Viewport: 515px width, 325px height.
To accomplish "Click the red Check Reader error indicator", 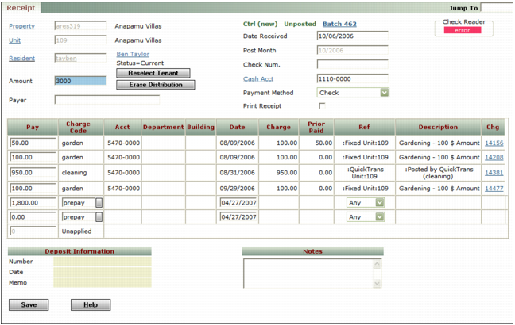I will [463, 31].
